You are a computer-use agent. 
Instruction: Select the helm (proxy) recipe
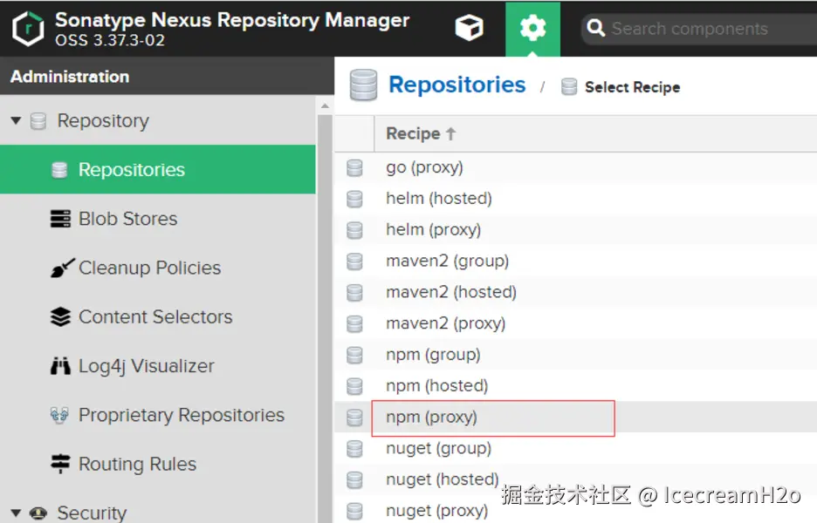coord(576,229)
